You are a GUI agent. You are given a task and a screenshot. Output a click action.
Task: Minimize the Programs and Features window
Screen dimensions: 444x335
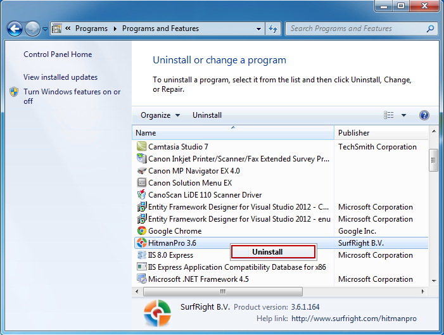tap(384, 6)
